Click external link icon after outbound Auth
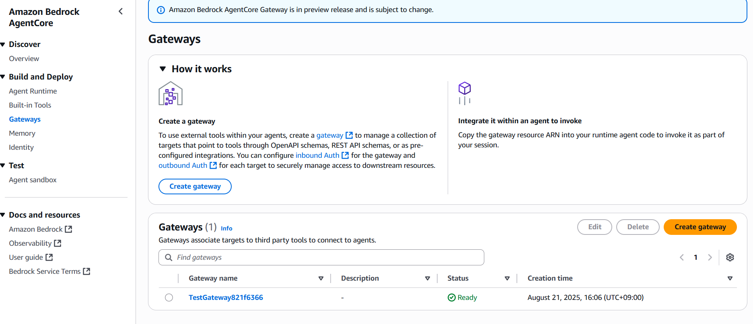The image size is (753, 324). click(213, 165)
